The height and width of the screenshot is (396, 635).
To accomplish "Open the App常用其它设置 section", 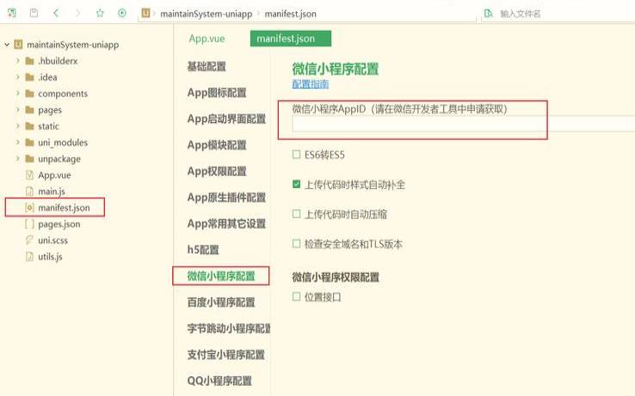I will [x=226, y=223].
